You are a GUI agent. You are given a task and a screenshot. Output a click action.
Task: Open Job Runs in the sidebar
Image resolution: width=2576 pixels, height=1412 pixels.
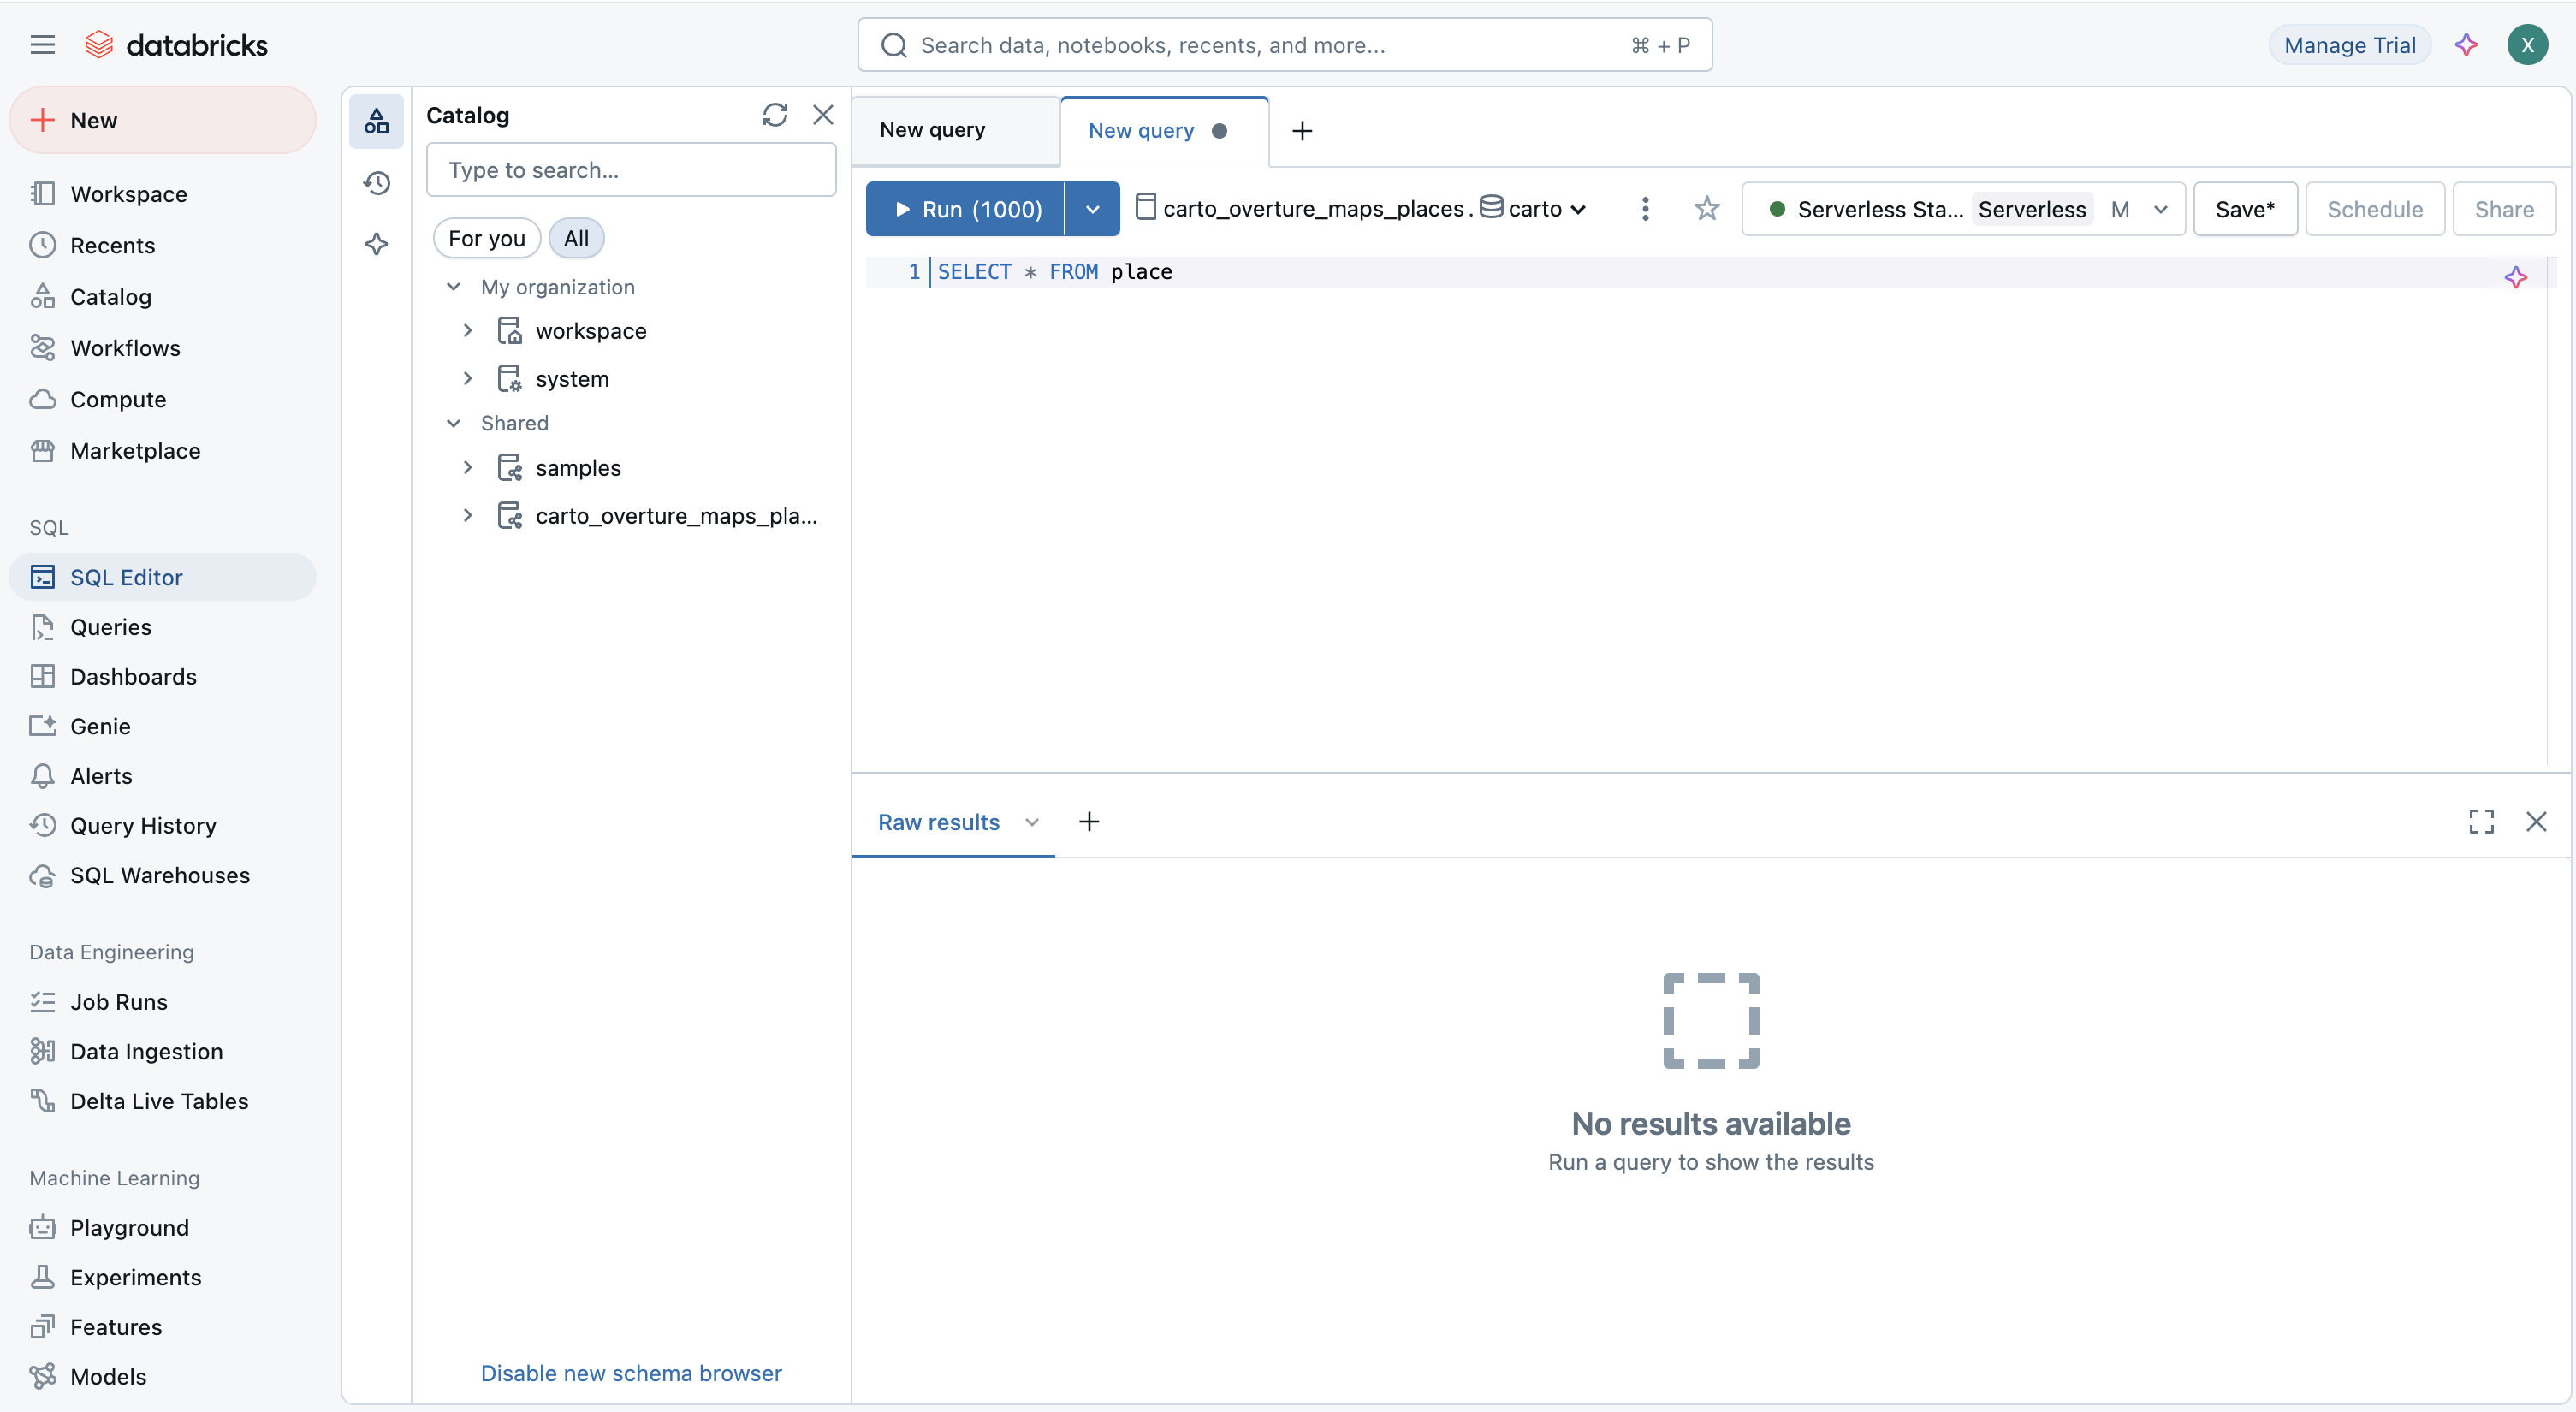click(x=162, y=1002)
